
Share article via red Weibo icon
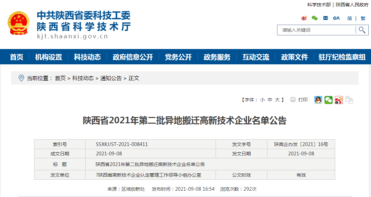[339, 100]
